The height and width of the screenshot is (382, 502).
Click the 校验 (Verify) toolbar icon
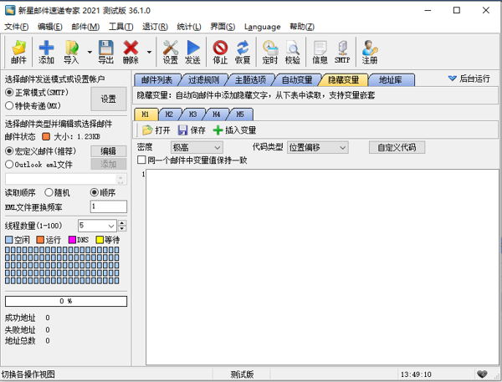(x=292, y=53)
